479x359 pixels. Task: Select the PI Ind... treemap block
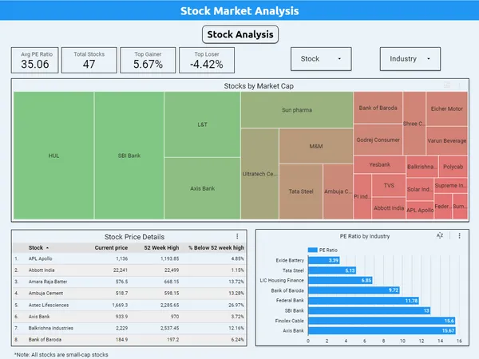tap(362, 196)
